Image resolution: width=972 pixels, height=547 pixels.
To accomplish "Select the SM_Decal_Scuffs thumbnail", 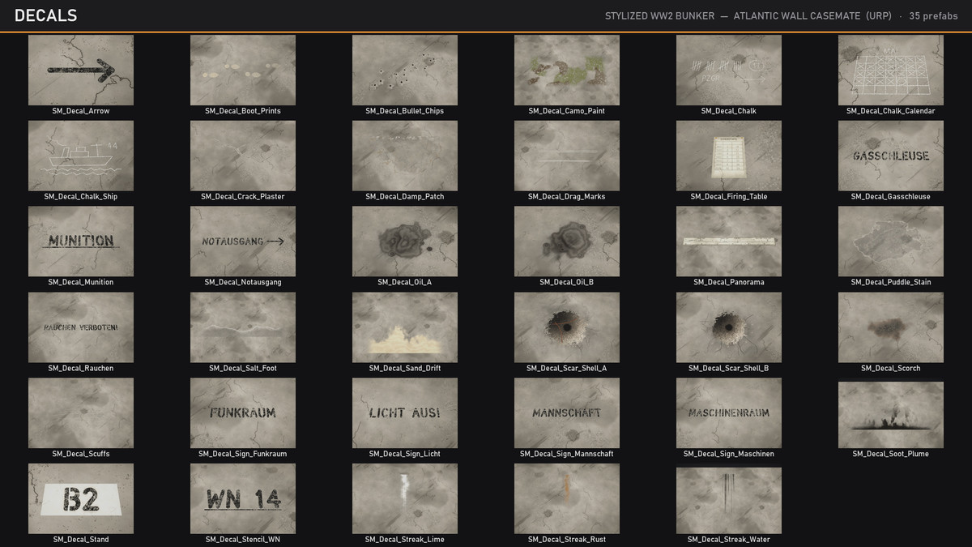I will [81, 413].
